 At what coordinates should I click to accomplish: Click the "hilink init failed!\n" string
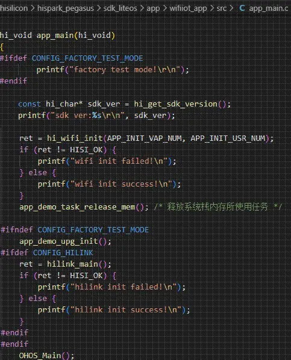pos(124,287)
